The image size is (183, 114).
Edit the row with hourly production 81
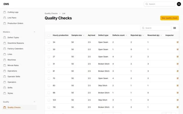coord(178,71)
